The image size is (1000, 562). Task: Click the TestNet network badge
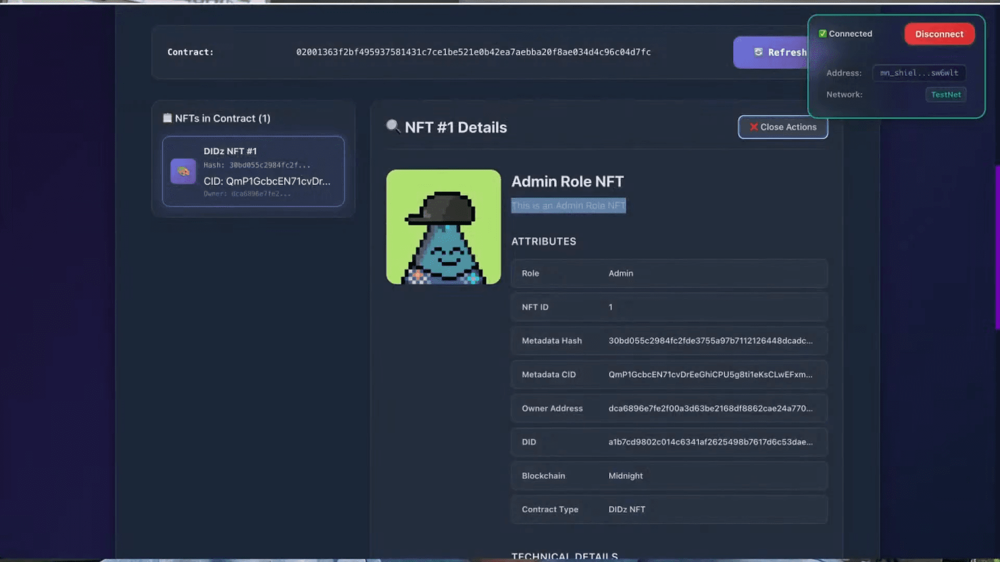[945, 95]
